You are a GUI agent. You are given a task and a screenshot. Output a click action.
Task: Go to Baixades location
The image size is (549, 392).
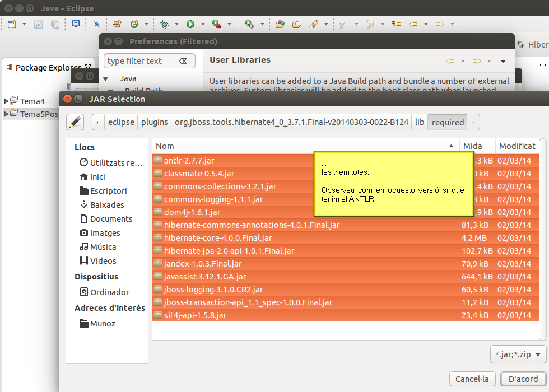[102, 205]
